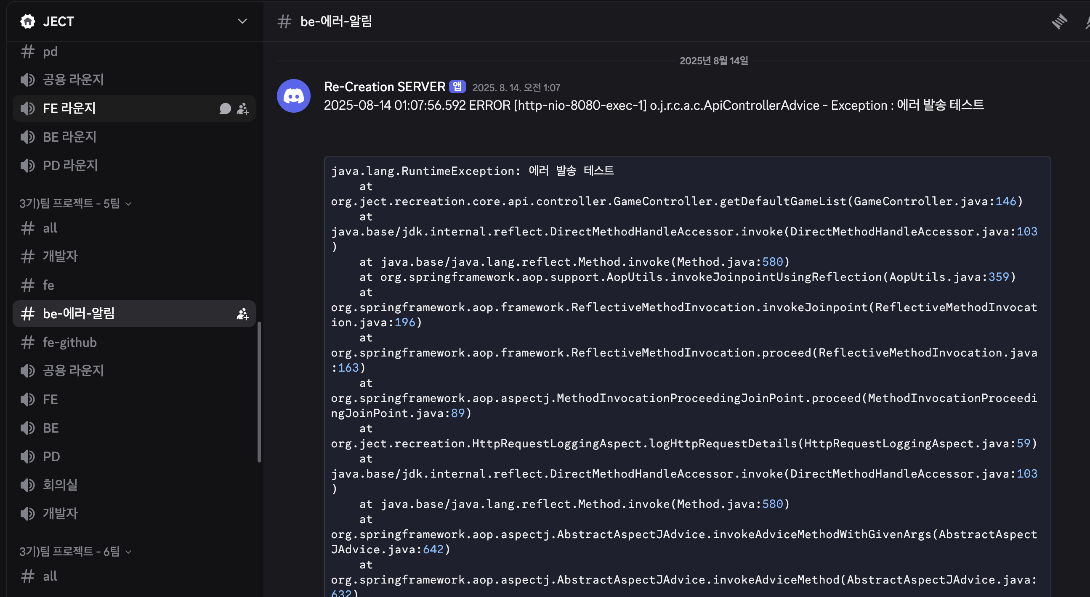Image resolution: width=1090 pixels, height=597 pixels.
Task: Switch to the 개발자 text channel
Action: [x=60, y=256]
